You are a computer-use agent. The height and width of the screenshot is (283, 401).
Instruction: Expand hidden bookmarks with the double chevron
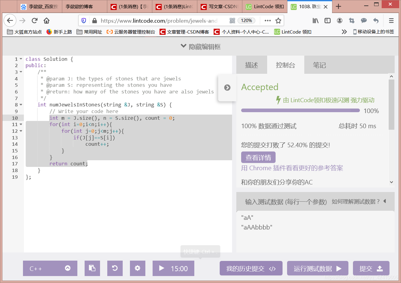(344, 31)
